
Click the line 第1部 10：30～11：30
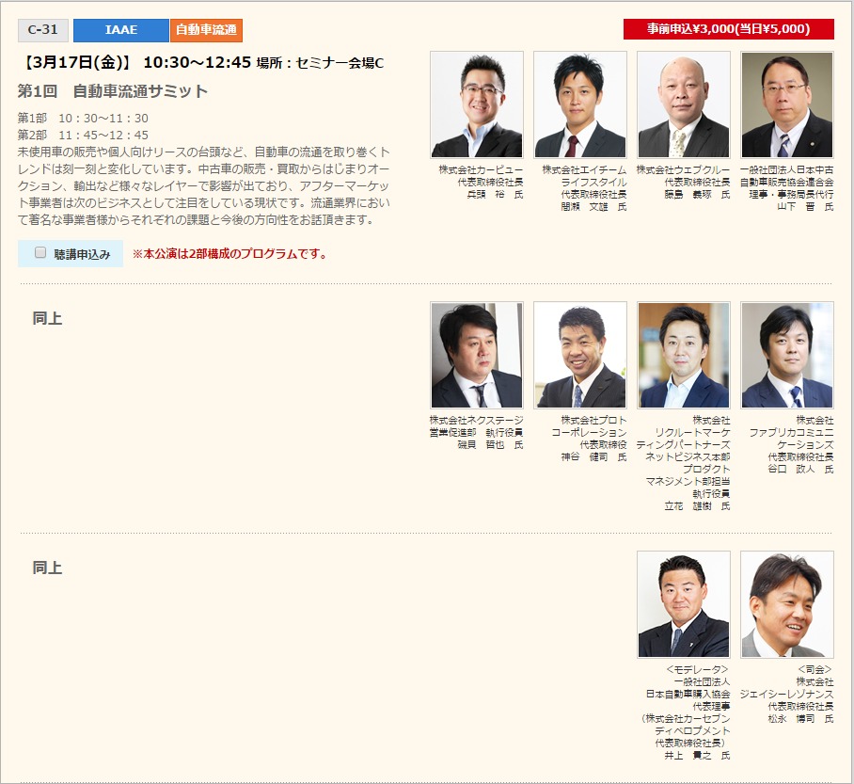[x=83, y=119]
